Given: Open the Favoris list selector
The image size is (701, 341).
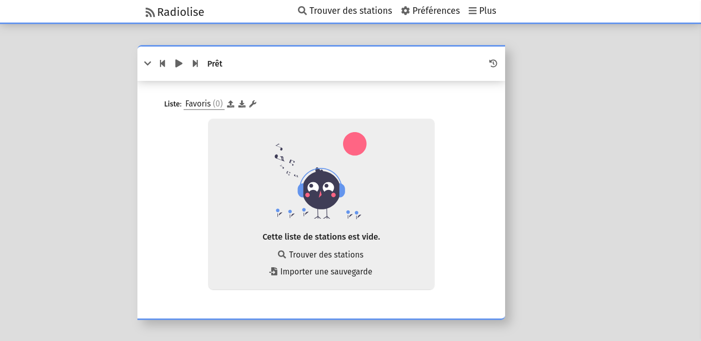Looking at the screenshot, I should click(204, 104).
